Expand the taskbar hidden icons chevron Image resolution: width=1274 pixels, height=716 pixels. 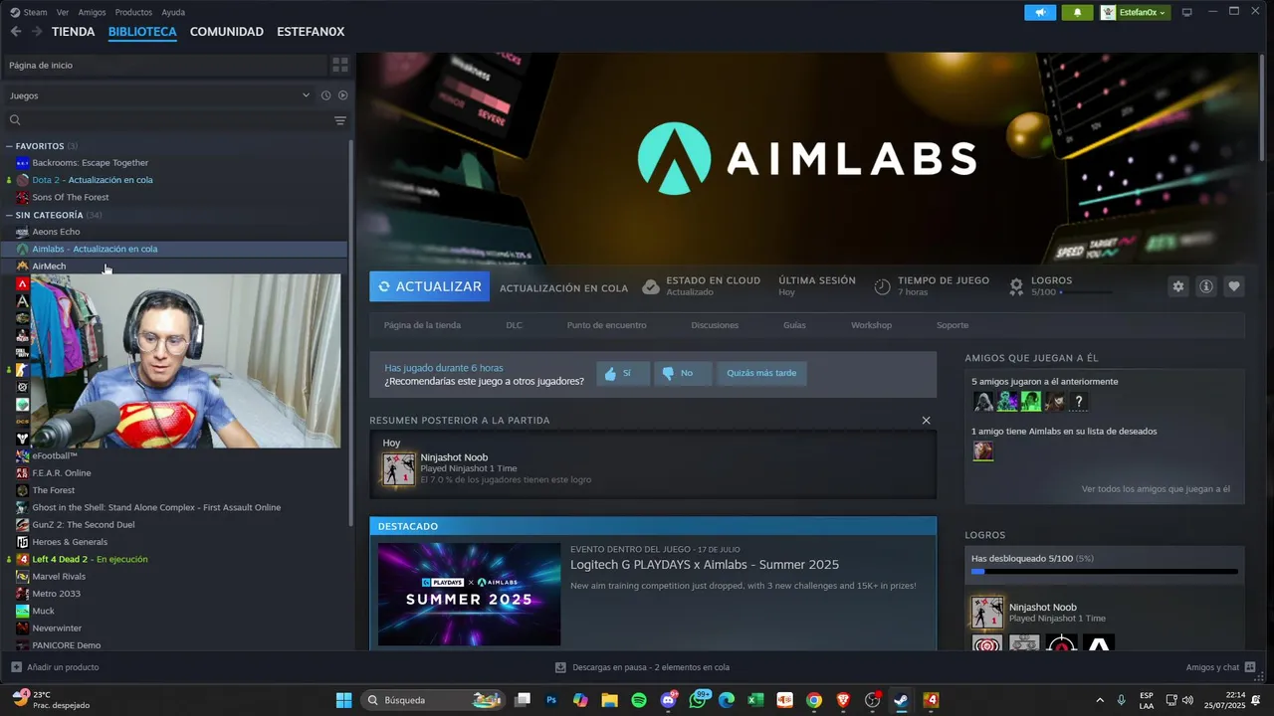tap(1100, 700)
